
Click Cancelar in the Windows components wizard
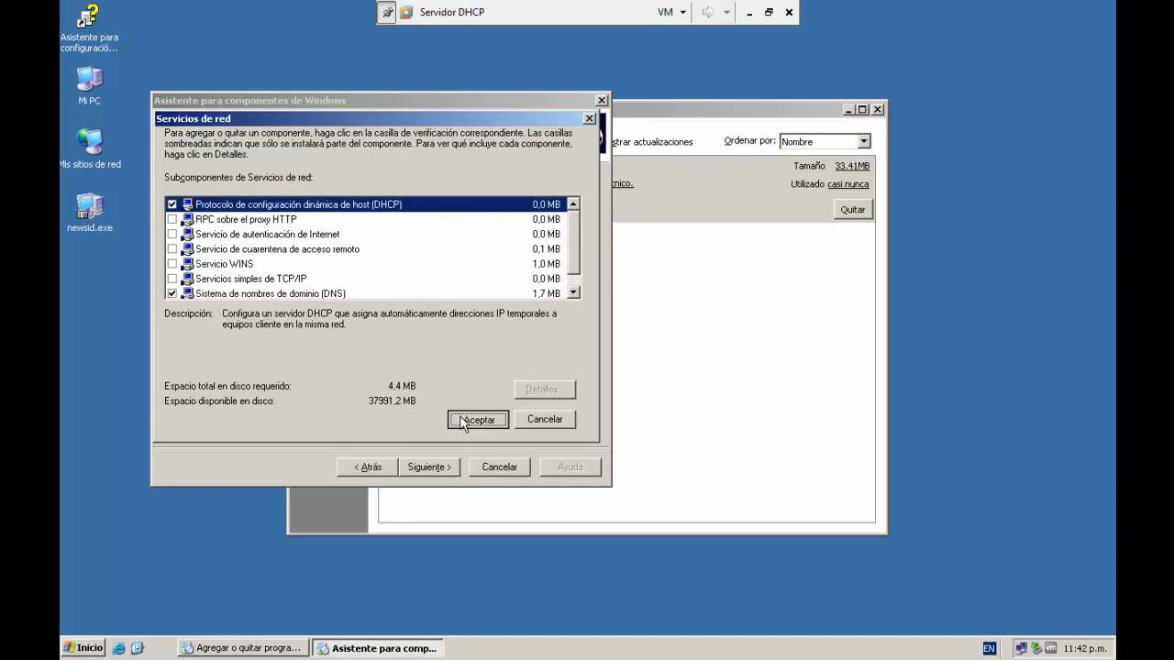pyautogui.click(x=500, y=467)
